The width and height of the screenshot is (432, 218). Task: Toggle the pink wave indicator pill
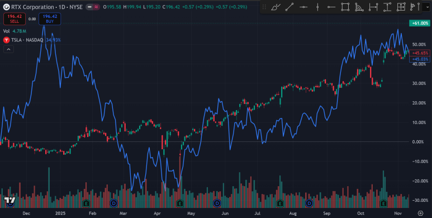click(x=96, y=7)
